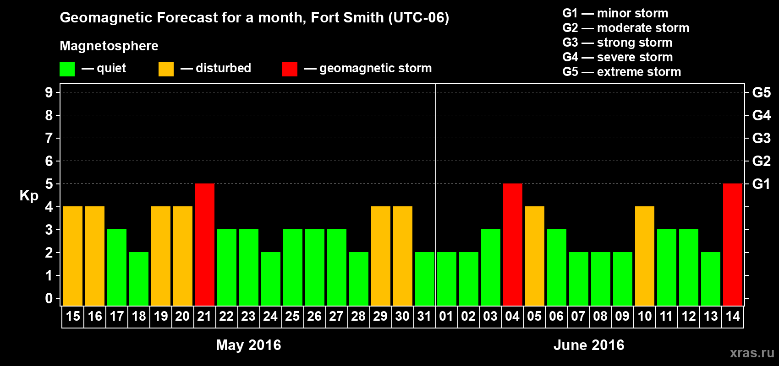
Task: Click the Magnetosphere heading
Action: [x=109, y=46]
